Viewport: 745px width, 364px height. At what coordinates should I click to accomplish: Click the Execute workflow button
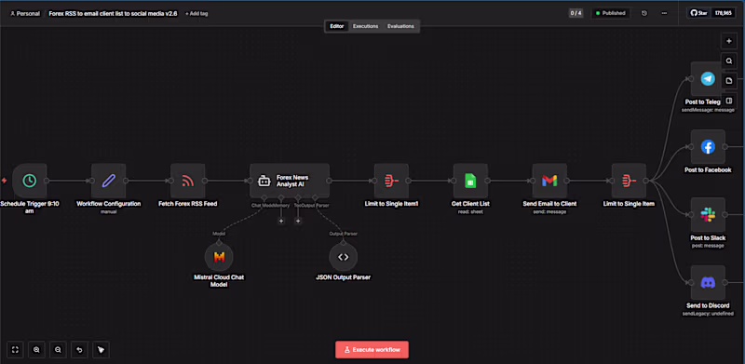(372, 350)
